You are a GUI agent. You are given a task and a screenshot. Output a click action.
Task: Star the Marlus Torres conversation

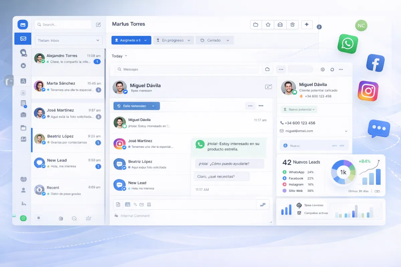point(268,24)
